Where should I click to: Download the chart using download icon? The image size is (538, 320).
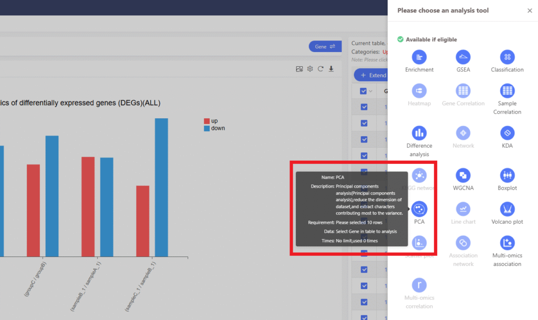click(x=332, y=69)
